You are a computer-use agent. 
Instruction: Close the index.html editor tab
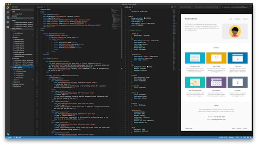(x=44, y=7)
